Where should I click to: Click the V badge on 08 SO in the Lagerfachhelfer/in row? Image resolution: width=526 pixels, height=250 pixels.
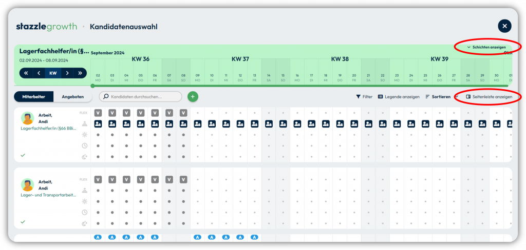(x=183, y=113)
